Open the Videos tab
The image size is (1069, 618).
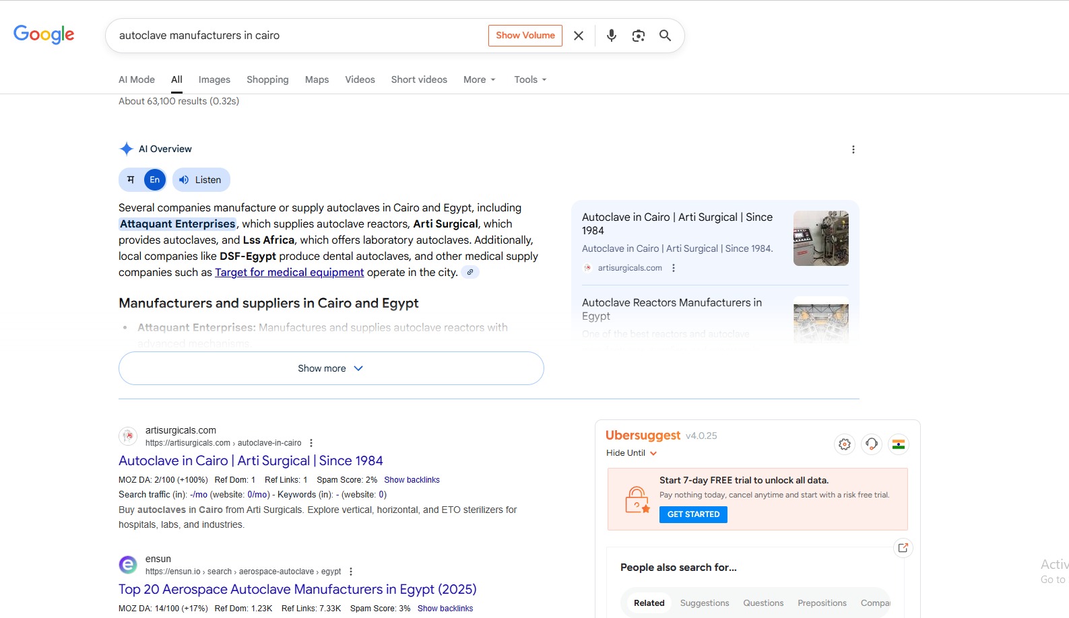(x=360, y=79)
